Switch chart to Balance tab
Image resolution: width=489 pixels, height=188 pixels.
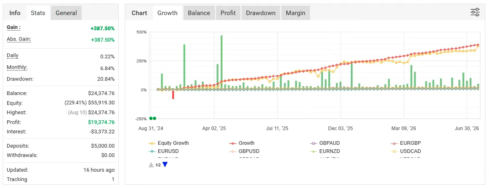pyautogui.click(x=199, y=13)
